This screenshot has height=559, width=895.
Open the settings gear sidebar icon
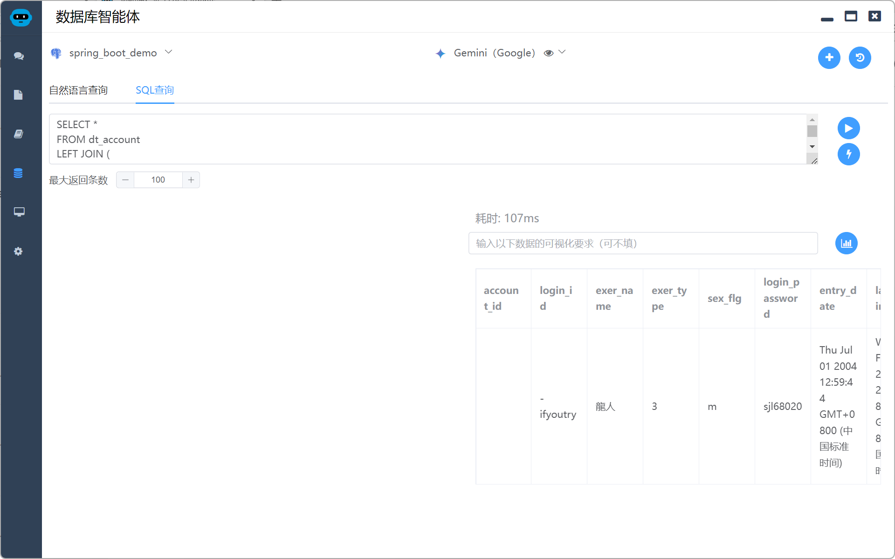click(18, 251)
